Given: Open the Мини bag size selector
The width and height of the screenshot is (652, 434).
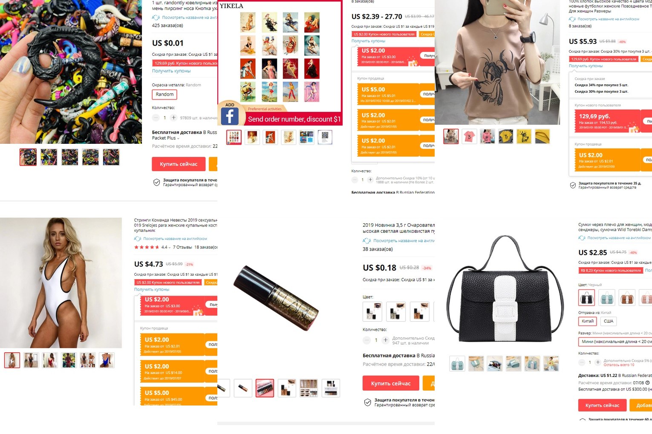Looking at the screenshot, I should (x=615, y=342).
